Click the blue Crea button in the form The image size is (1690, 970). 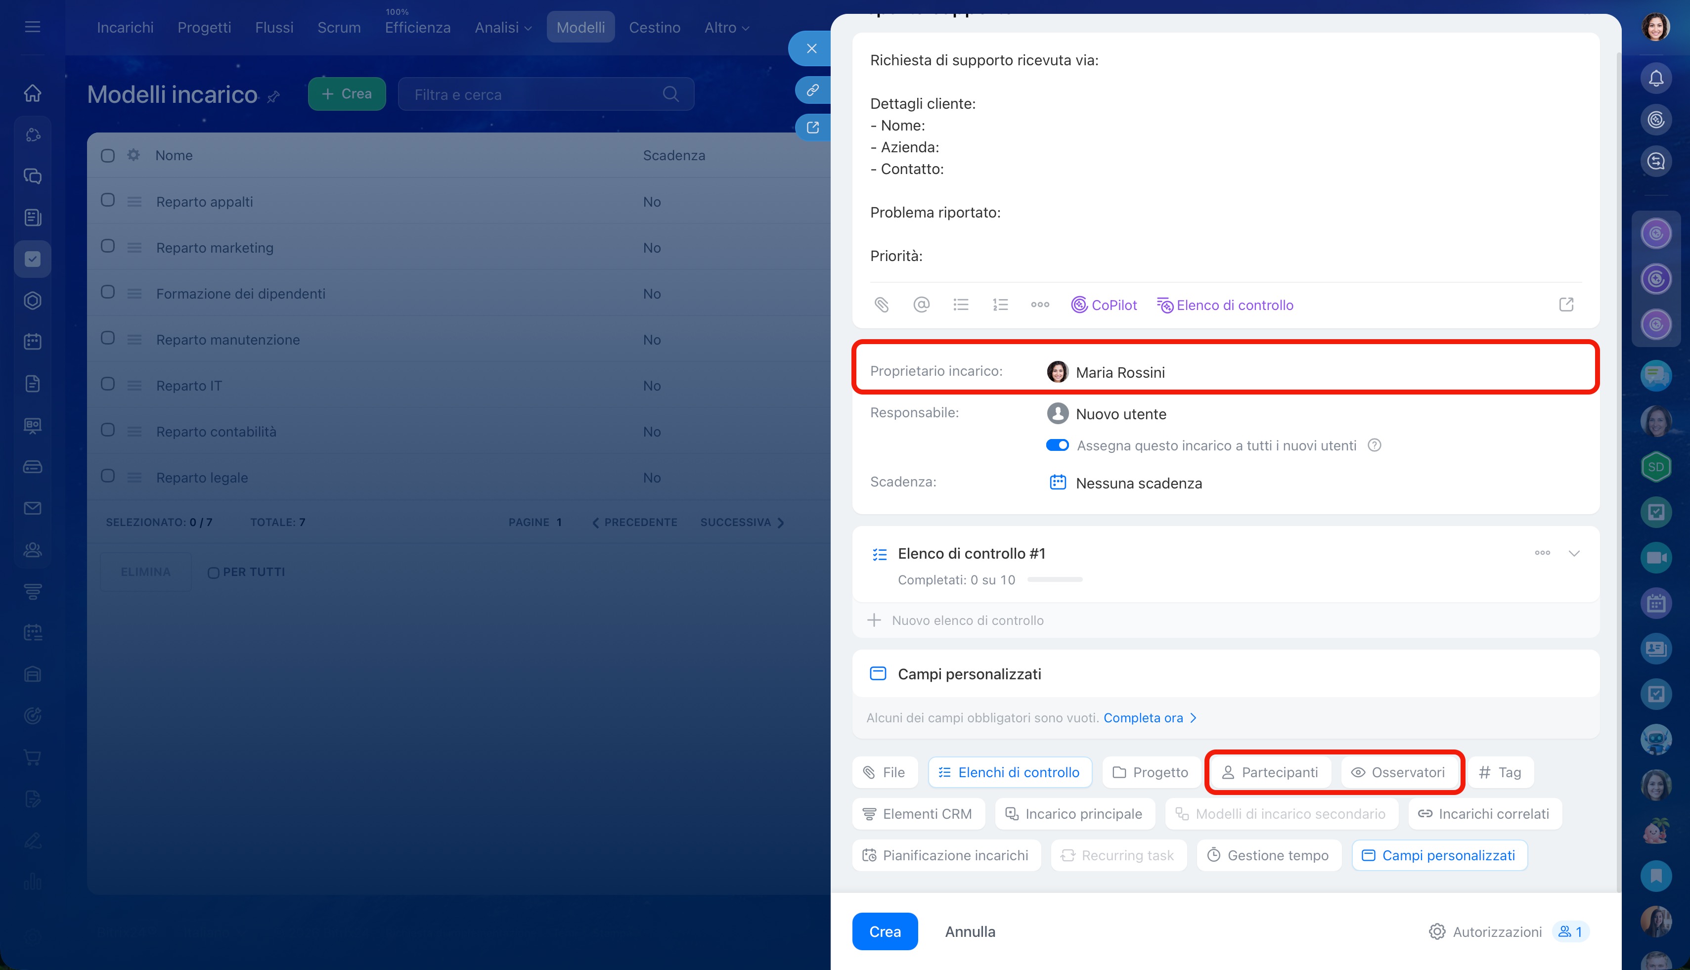pos(885,931)
